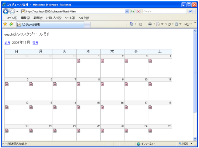Open the ページ(P) dropdown menu
The width and height of the screenshot is (199, 148).
165,24
